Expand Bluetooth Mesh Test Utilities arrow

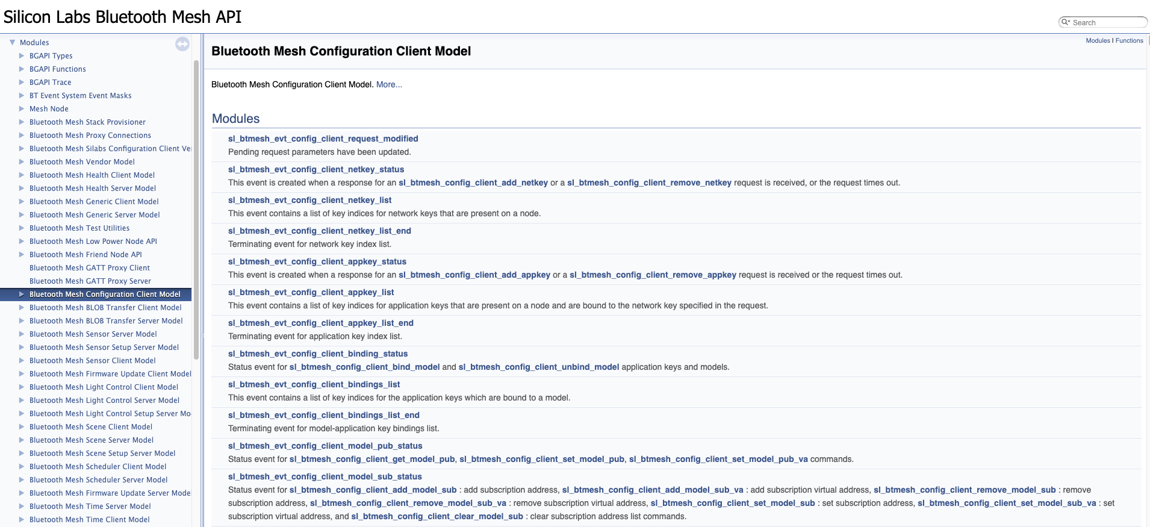coord(22,228)
